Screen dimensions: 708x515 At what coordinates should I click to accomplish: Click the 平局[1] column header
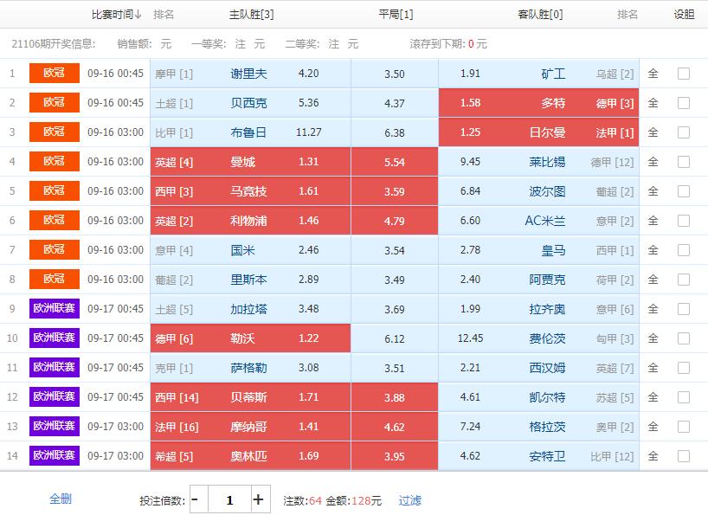coord(394,14)
